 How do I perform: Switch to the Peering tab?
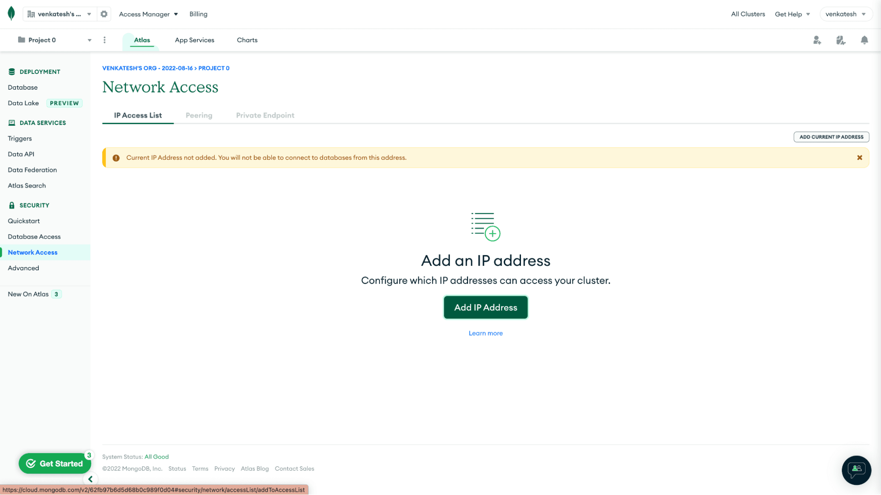(x=198, y=115)
